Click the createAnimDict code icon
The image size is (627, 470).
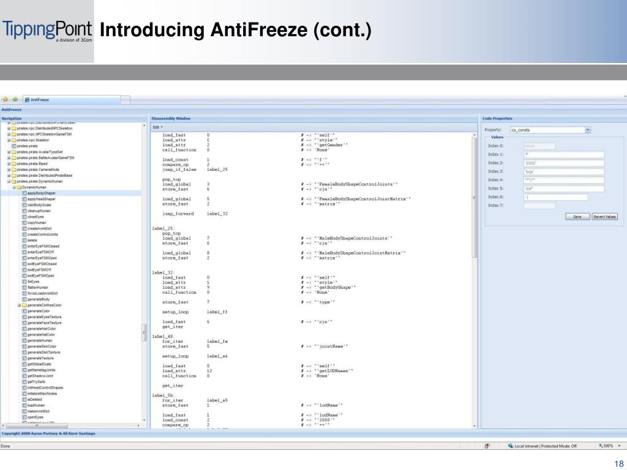tap(24, 229)
